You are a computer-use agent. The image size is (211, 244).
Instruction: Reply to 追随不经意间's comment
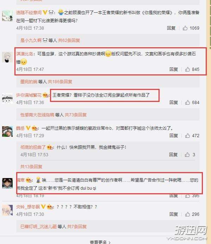click(x=171, y=28)
